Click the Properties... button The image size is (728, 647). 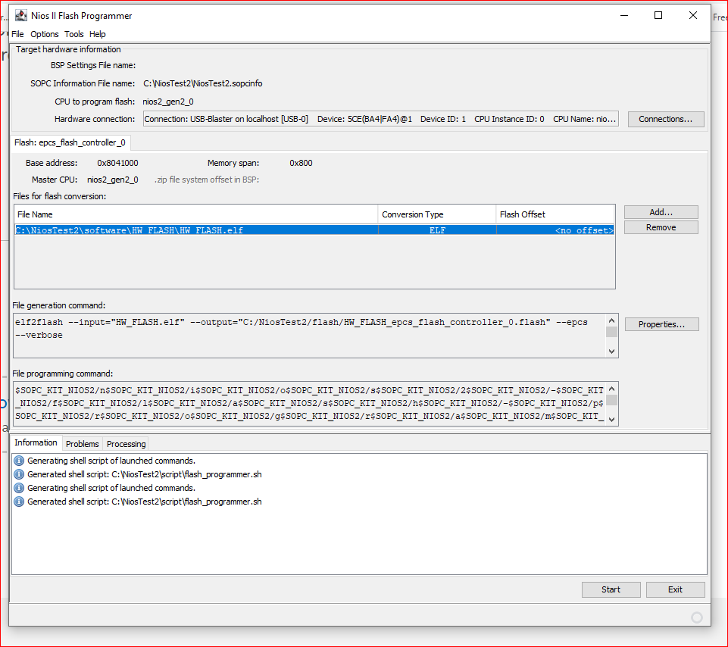pos(661,324)
